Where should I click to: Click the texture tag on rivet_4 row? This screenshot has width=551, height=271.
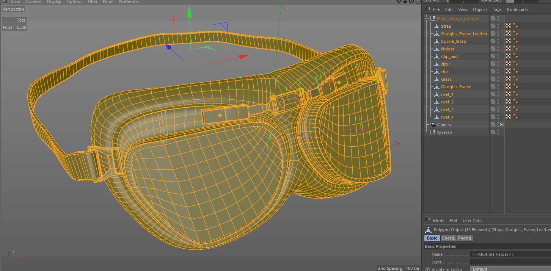point(508,117)
